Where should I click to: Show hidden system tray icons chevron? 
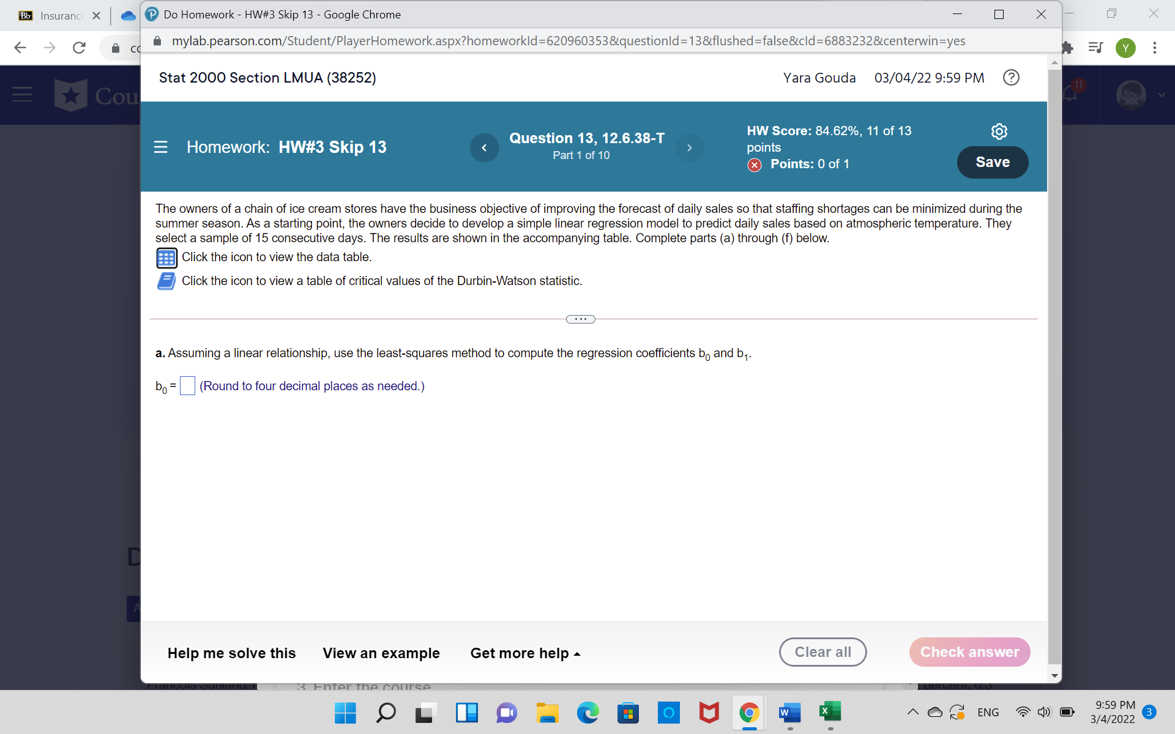(912, 712)
